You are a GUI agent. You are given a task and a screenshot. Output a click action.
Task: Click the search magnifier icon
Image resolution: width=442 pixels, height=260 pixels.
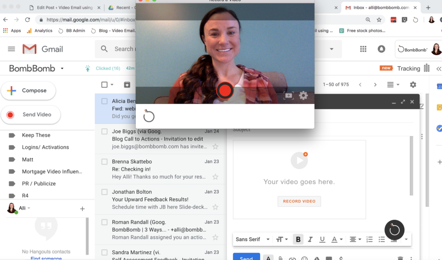click(105, 49)
